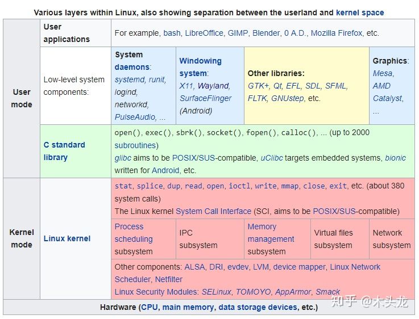Follow the Qt link
The height and width of the screenshot is (319, 419).
click(277, 86)
